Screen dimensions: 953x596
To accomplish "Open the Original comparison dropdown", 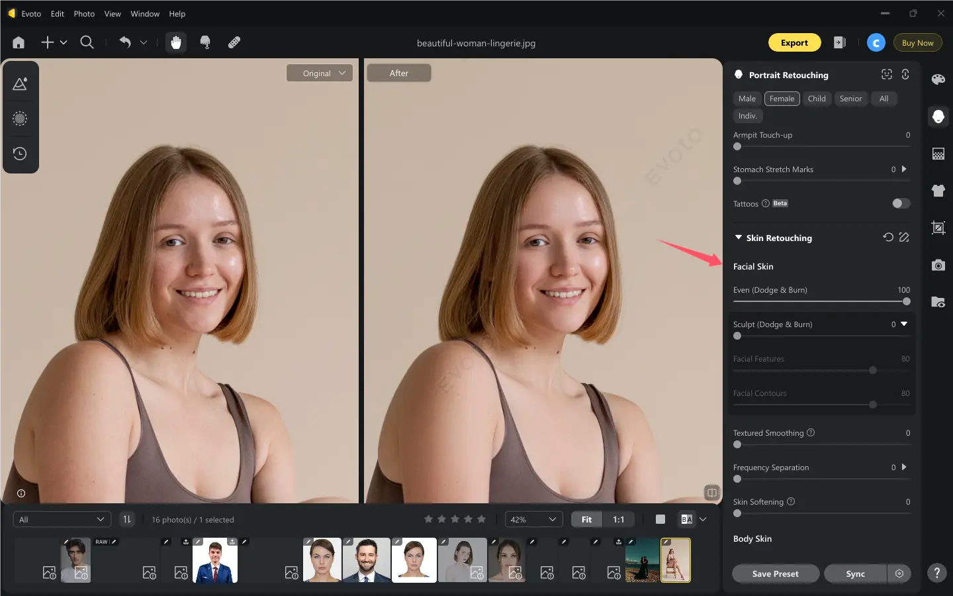I will tap(320, 73).
